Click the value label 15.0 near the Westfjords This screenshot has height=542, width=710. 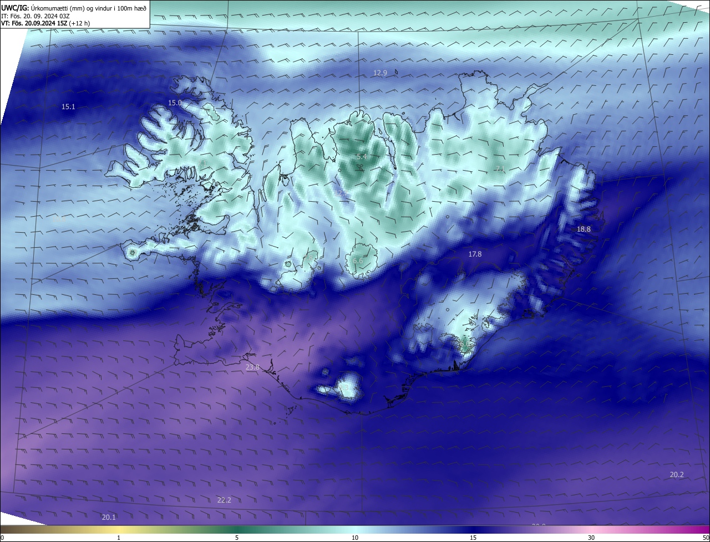pyautogui.click(x=175, y=103)
